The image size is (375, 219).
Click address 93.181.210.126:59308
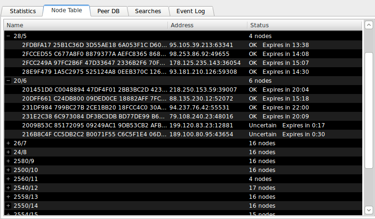coord(203,72)
